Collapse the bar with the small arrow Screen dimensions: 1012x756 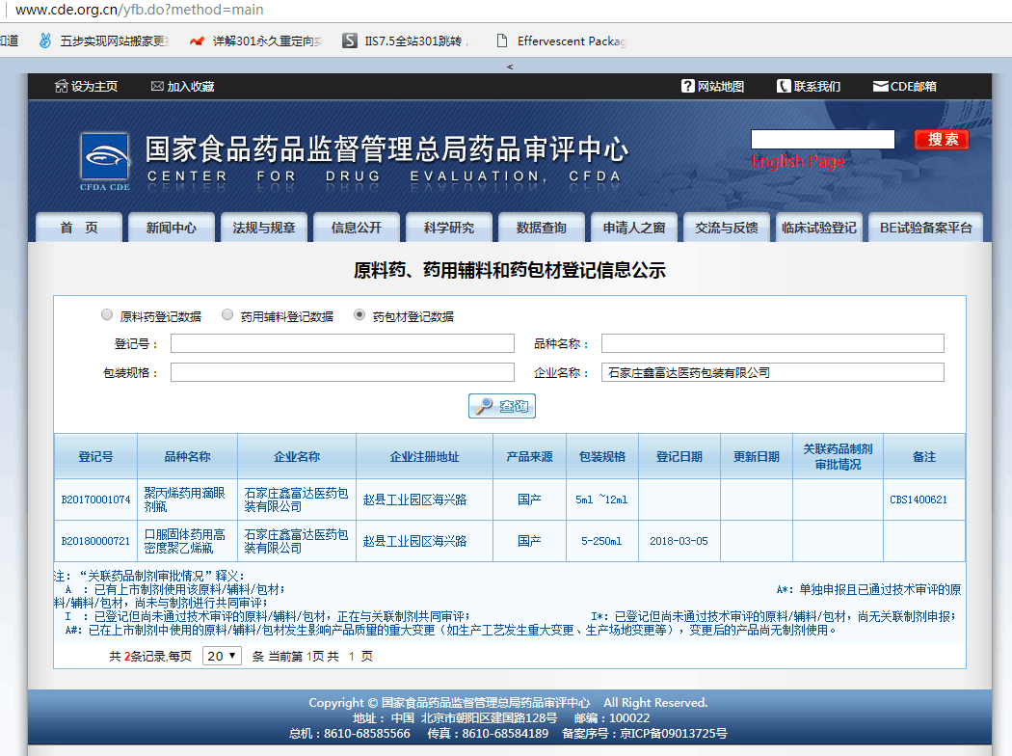click(x=510, y=67)
